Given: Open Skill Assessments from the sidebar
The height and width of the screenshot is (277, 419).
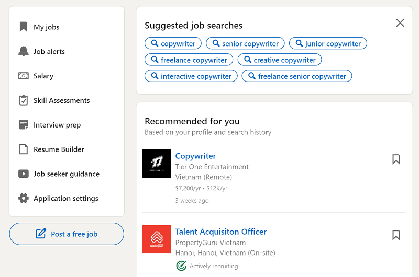Looking at the screenshot, I should 62,100.
